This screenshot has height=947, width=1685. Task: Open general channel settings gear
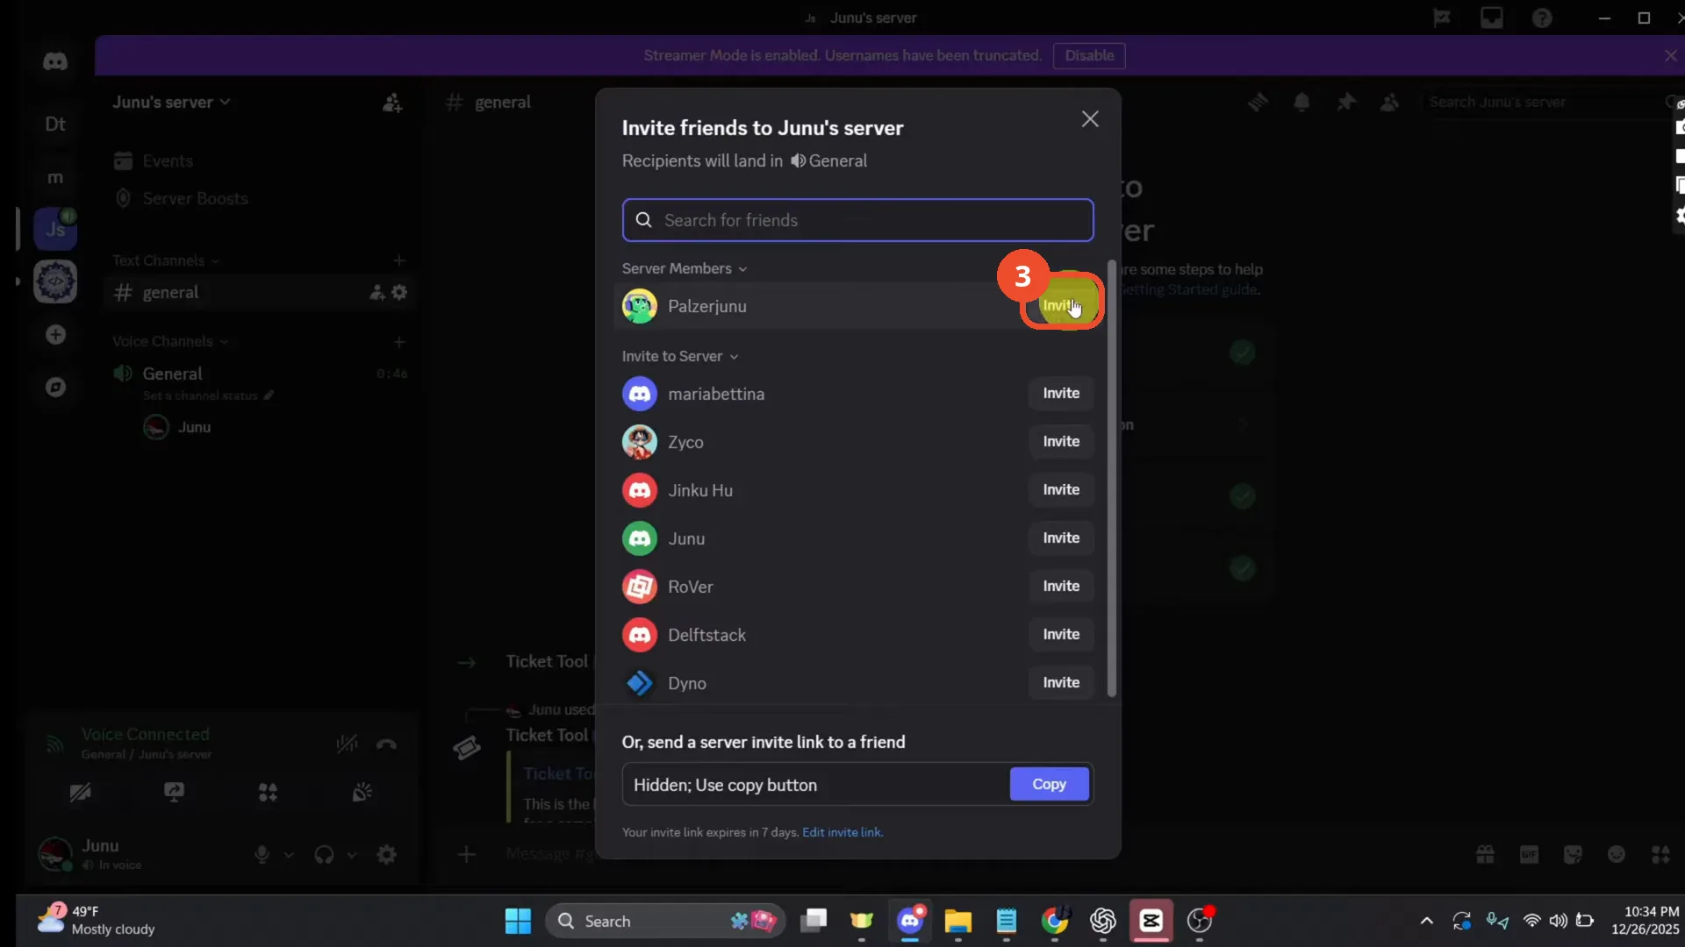(399, 292)
